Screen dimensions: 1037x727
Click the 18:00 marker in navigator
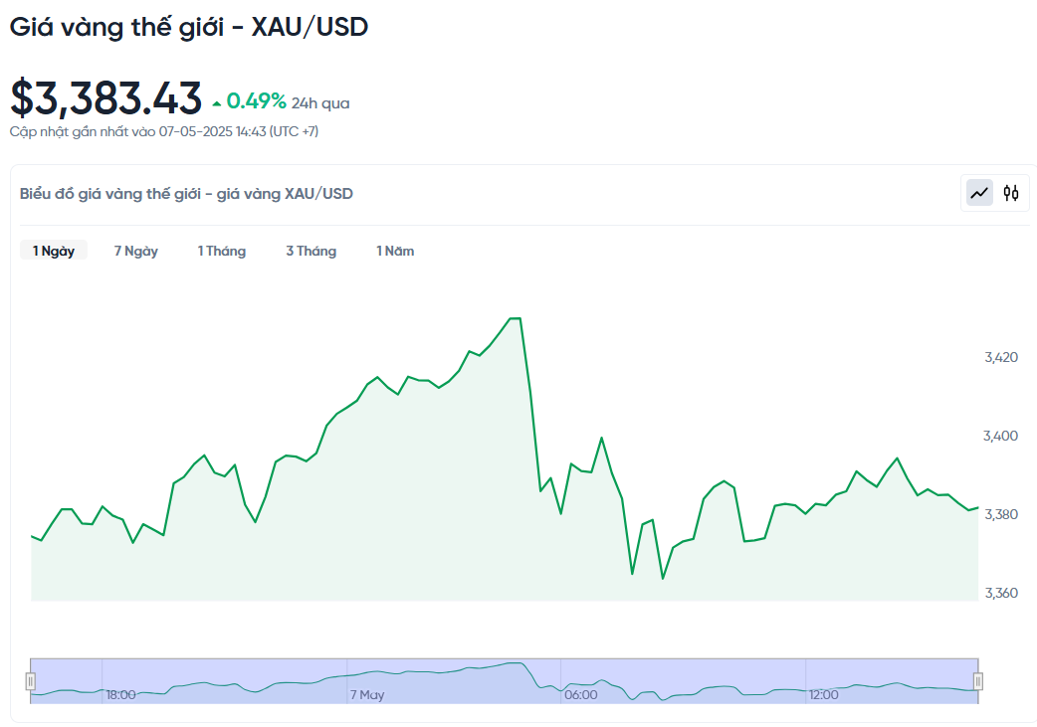click(x=121, y=694)
